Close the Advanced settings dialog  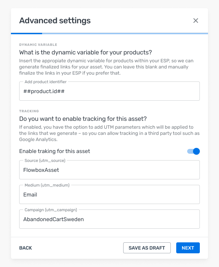pos(196,21)
